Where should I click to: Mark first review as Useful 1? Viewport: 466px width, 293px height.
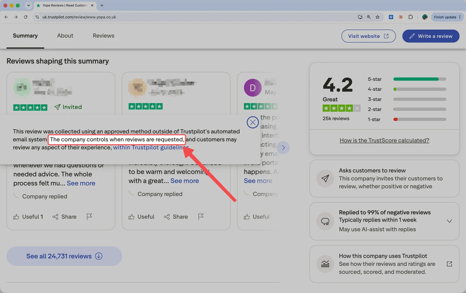pos(28,217)
